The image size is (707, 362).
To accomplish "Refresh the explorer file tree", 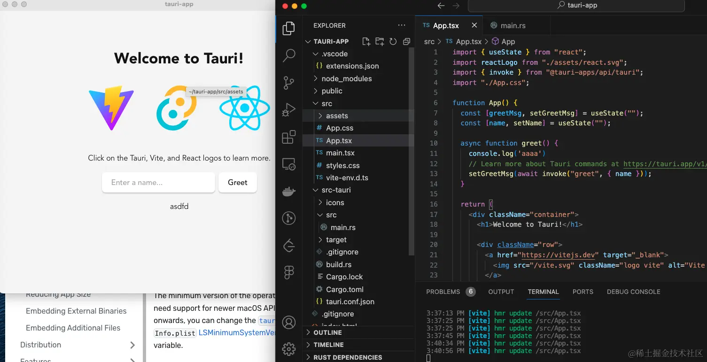I will click(x=393, y=41).
